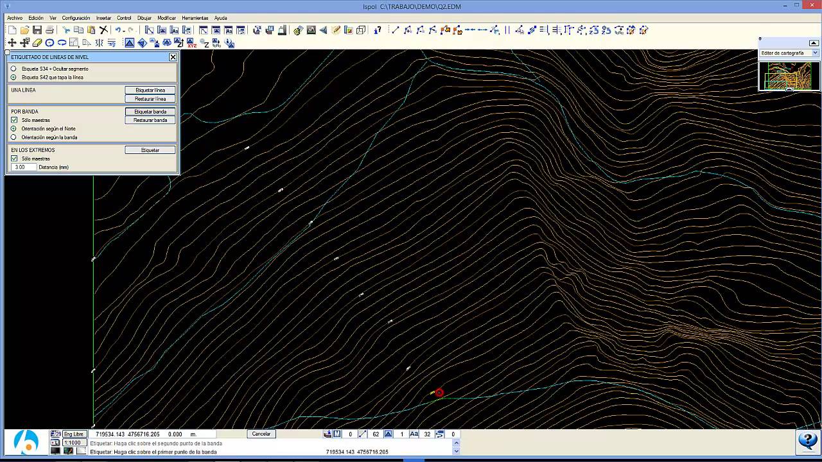Click the monitor icon in status bar
This screenshot has height=462, width=822.
coord(55,451)
